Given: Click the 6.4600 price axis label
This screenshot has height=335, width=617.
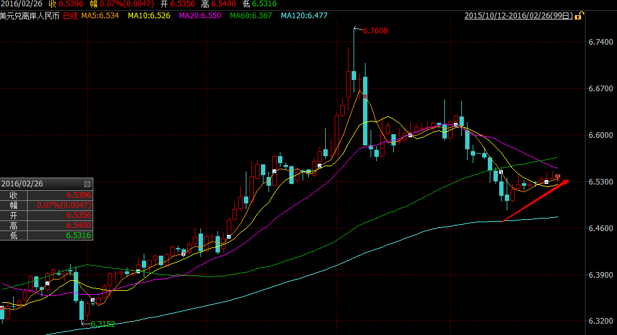Looking at the screenshot, I should (x=601, y=228).
